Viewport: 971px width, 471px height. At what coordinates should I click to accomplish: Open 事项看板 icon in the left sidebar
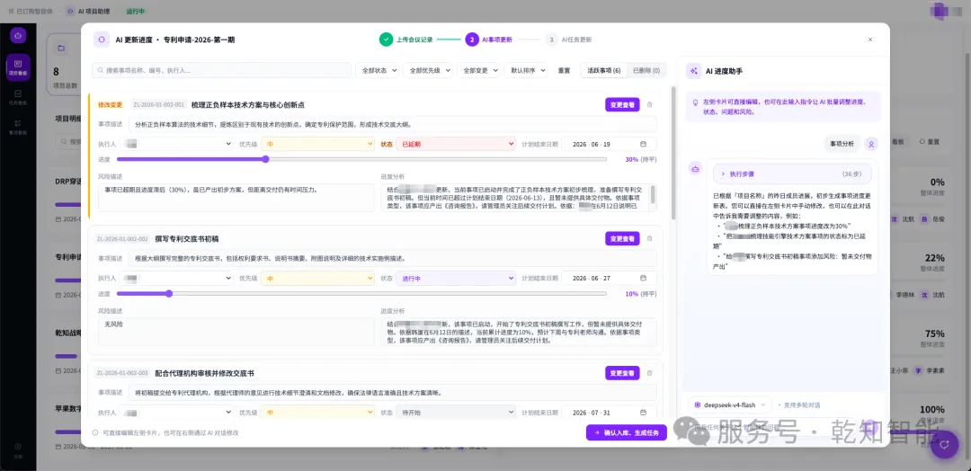pyautogui.click(x=18, y=129)
